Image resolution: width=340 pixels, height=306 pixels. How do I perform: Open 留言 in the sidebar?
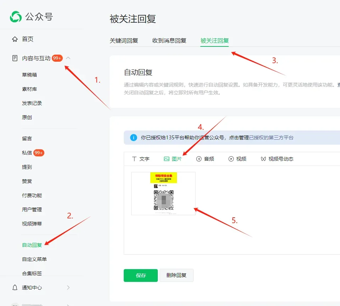pos(27,139)
